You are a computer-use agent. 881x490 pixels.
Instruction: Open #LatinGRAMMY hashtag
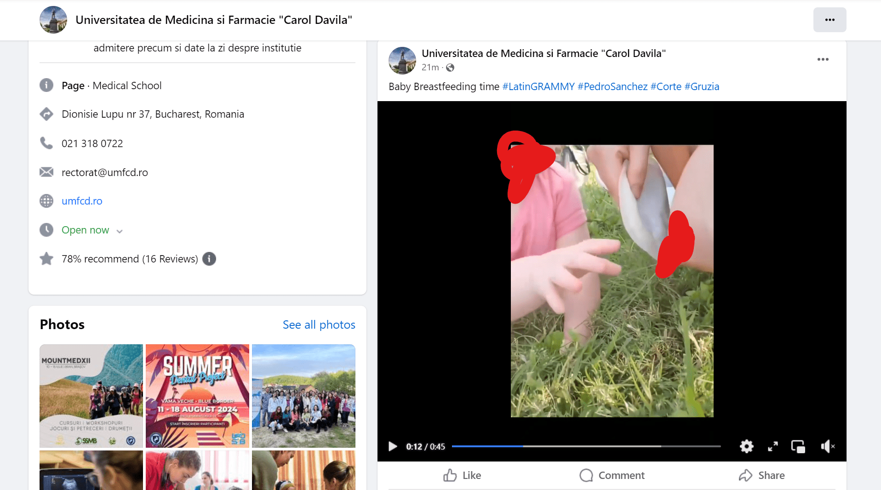538,86
